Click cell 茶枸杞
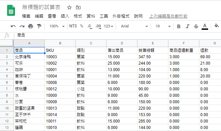The image size is (221, 131). (29, 121)
